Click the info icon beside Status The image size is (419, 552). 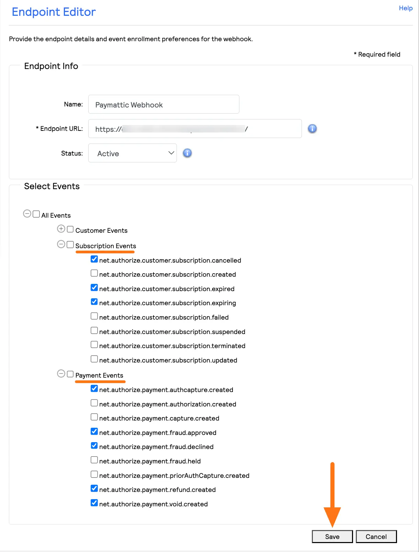(187, 153)
